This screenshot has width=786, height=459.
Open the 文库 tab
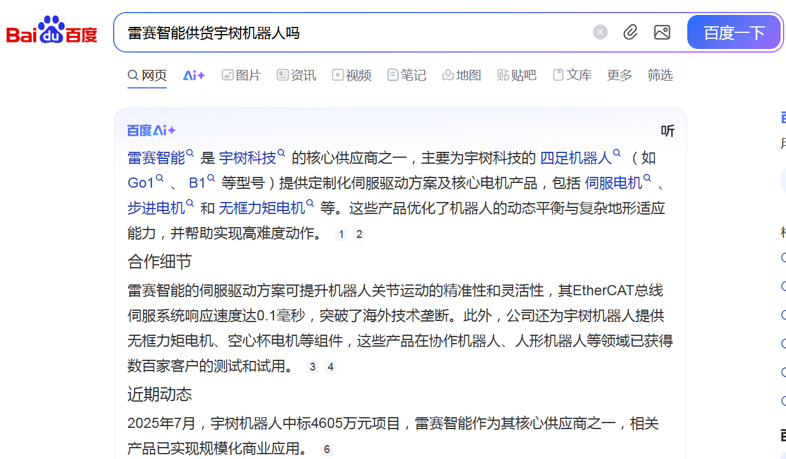[x=572, y=75]
